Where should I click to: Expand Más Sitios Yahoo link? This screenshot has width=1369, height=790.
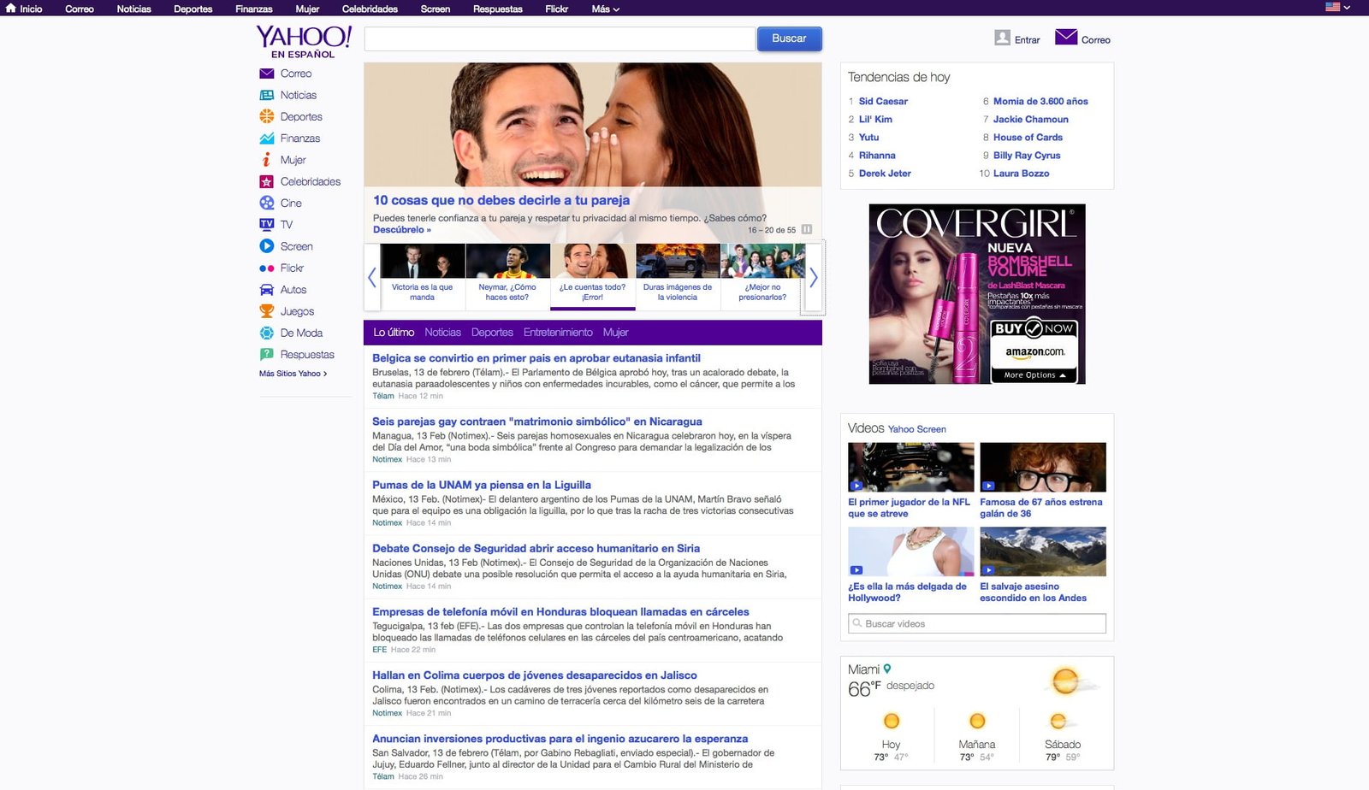pos(293,374)
